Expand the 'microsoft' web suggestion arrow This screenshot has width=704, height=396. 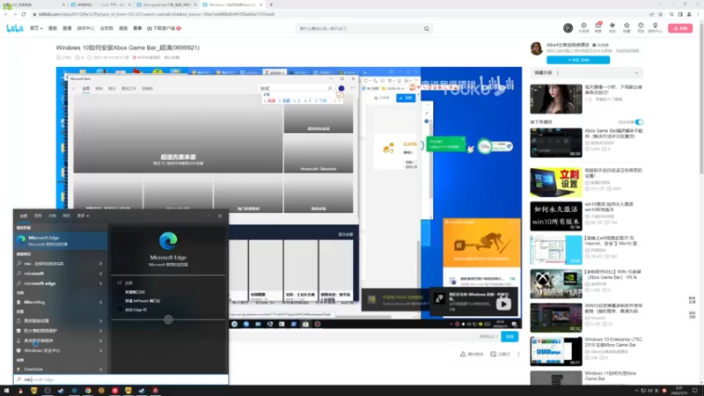(100, 274)
